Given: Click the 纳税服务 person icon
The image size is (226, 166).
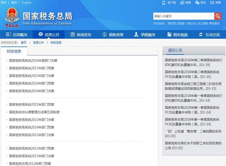Looking at the screenshot, I should (136, 34).
